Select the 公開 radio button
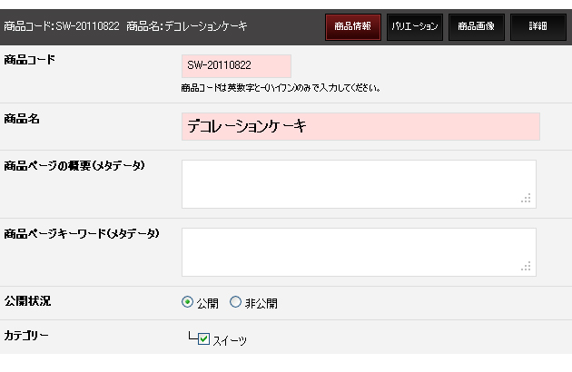Viewport: 572px width, 372px height. tap(187, 302)
